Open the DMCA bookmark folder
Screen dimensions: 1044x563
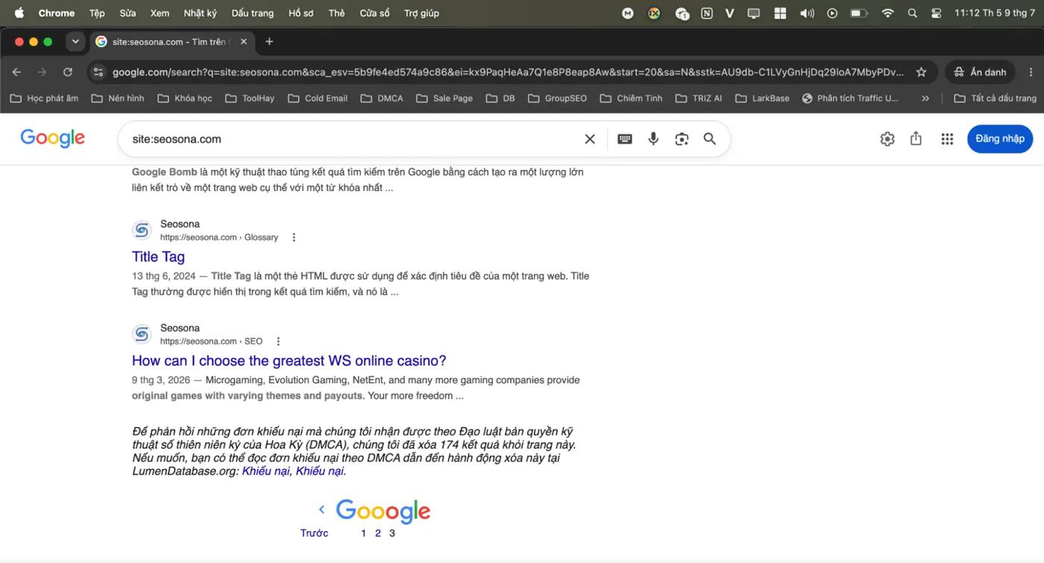pyautogui.click(x=382, y=98)
